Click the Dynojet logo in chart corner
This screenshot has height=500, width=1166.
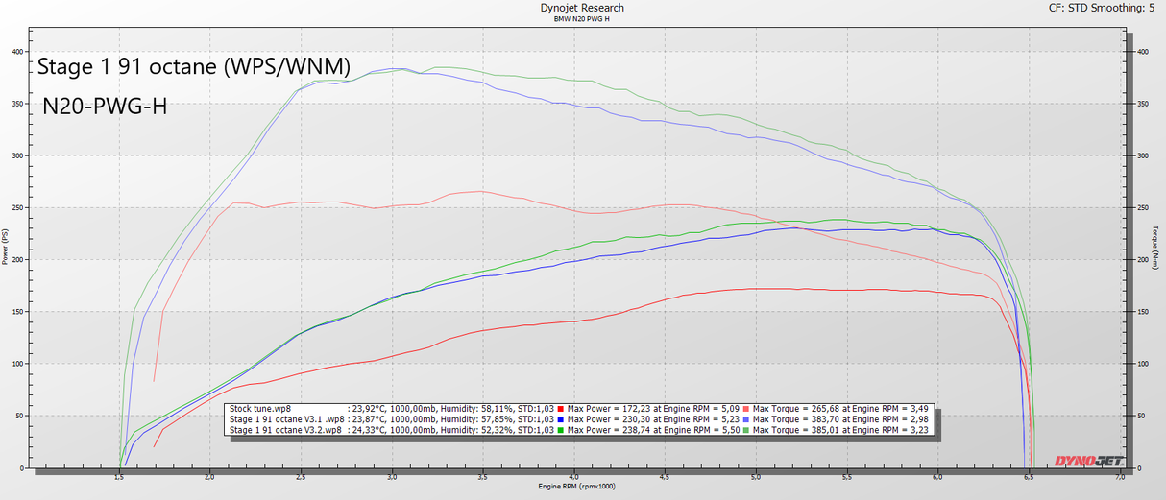coord(1088,461)
